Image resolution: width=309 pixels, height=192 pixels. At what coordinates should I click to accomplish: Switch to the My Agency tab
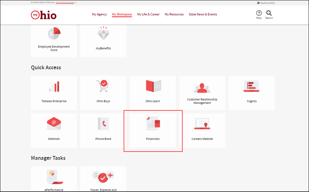point(99,14)
